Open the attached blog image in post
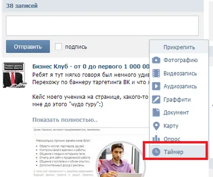 pyautogui.click(x=91, y=152)
